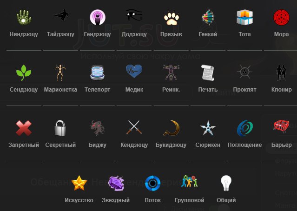The height and width of the screenshot is (211, 297).
Task: Select the Ниндзюцу green hand icon
Action: click(24, 17)
